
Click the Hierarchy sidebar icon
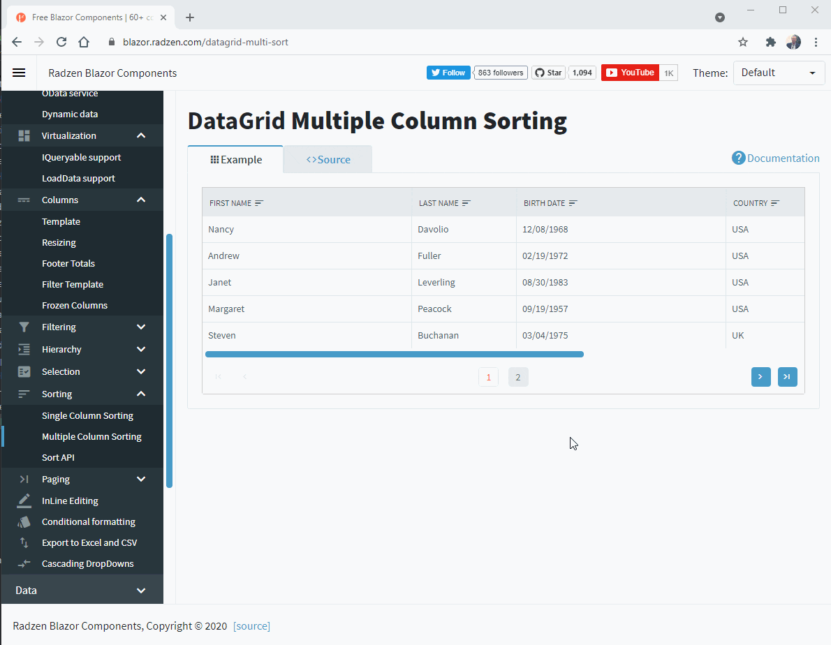click(24, 350)
